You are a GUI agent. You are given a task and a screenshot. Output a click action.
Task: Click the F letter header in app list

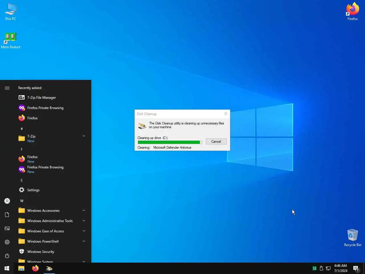click(22, 149)
